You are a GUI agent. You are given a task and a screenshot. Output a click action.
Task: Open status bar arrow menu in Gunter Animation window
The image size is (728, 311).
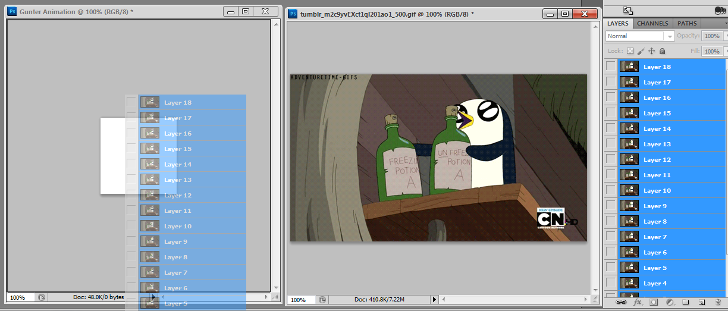(x=153, y=297)
